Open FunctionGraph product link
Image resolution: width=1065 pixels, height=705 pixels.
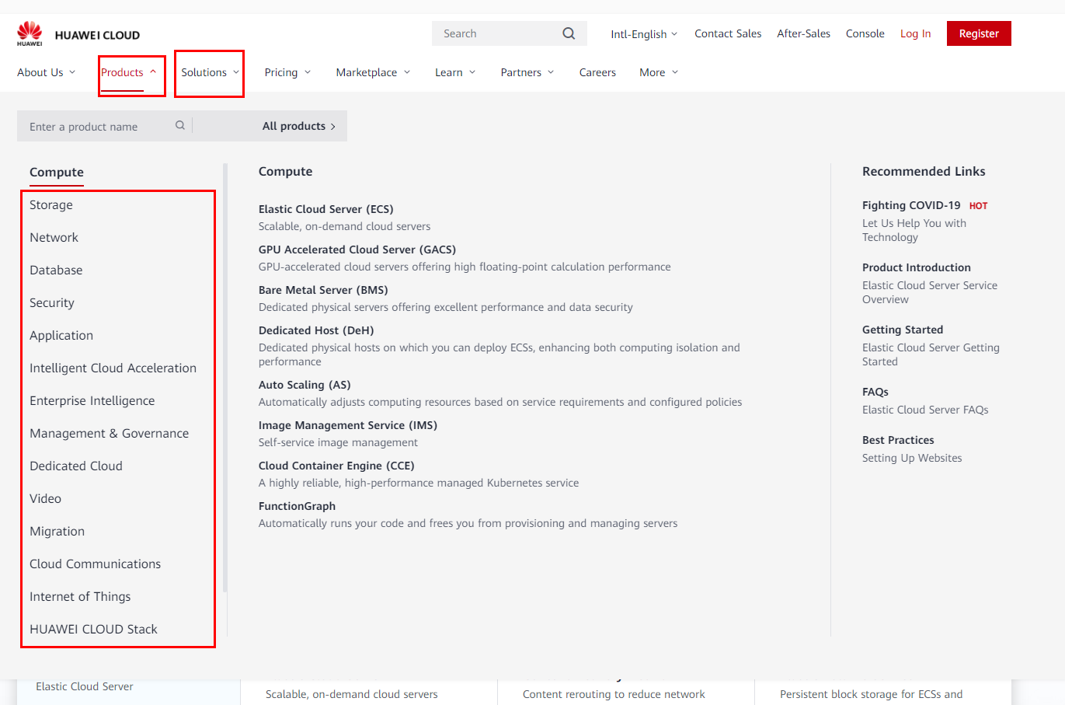click(297, 506)
